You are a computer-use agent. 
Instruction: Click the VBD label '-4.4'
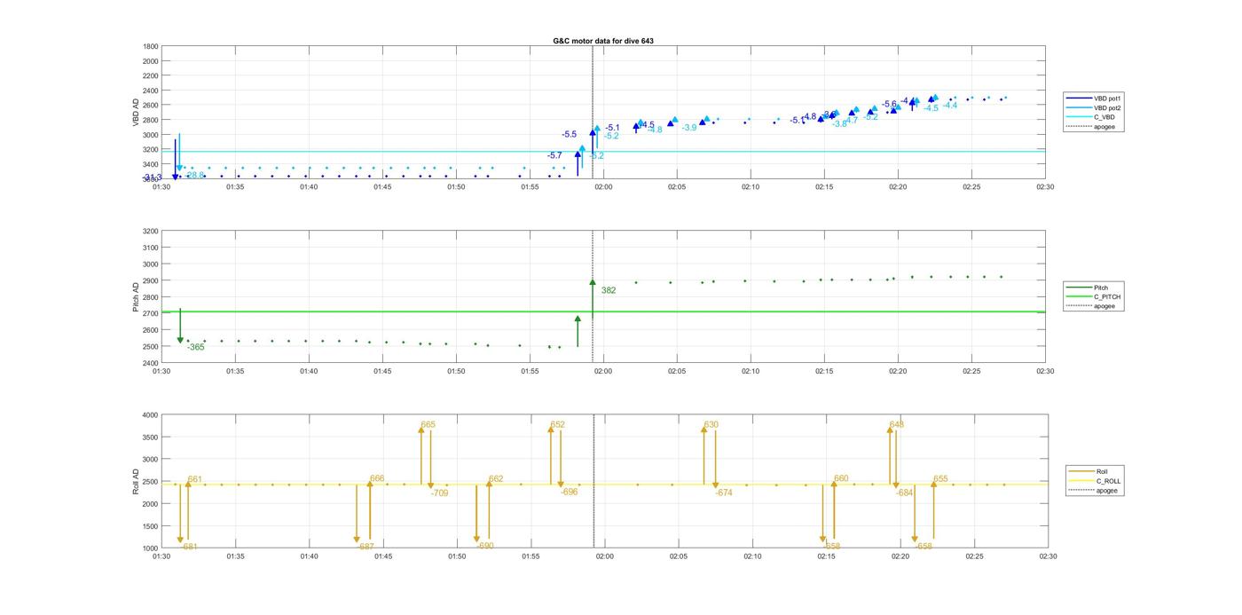(x=950, y=105)
